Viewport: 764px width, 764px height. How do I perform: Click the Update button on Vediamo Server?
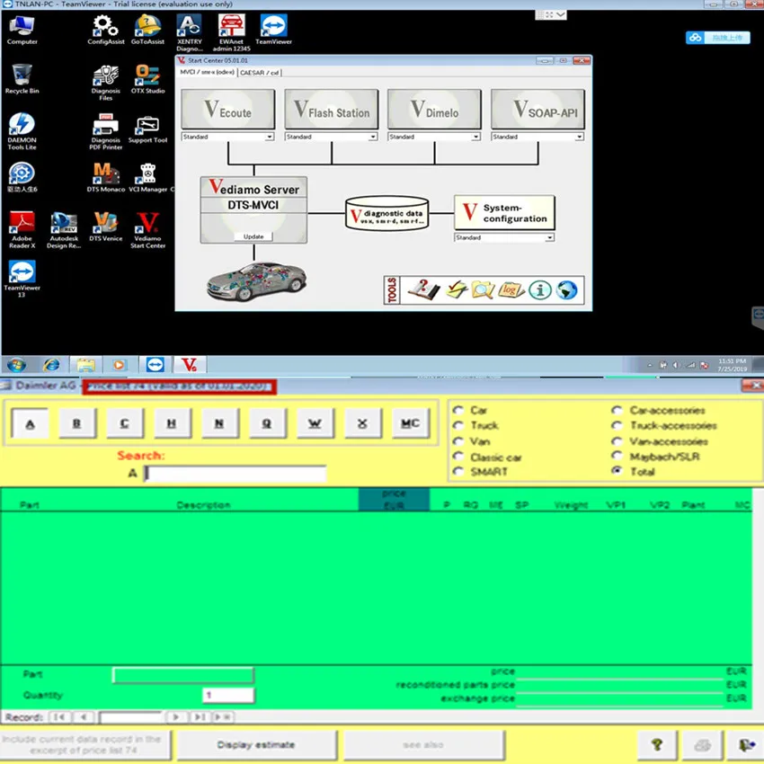tap(253, 236)
